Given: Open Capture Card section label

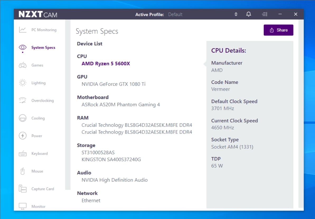Looking at the screenshot, I should (43, 189).
